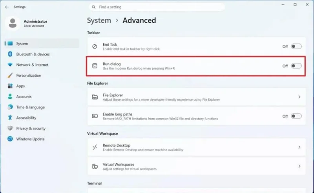Viewport: 314px width, 193px height.
Task: Click the Remote Desktop row title
Action: pyautogui.click(x=117, y=145)
